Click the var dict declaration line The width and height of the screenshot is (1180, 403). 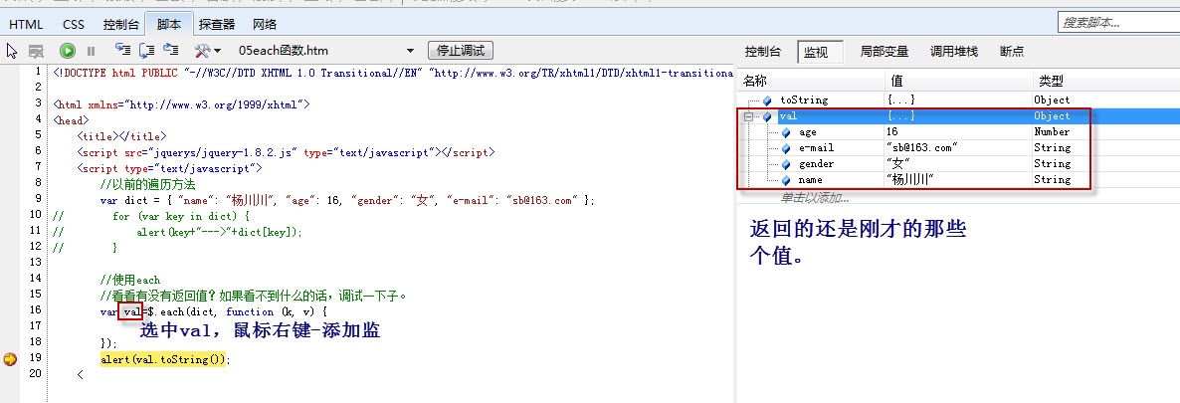(x=347, y=200)
